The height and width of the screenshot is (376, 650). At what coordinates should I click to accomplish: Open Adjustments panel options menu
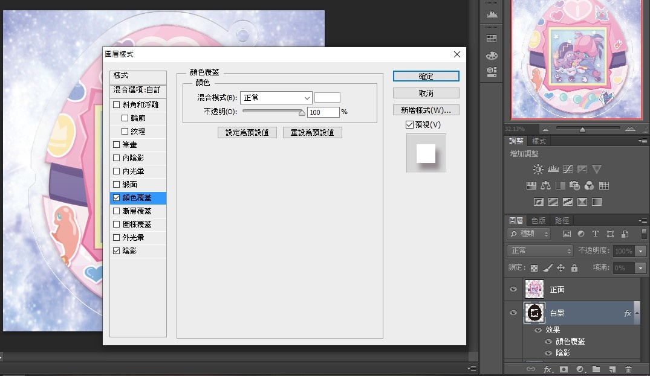coord(643,141)
